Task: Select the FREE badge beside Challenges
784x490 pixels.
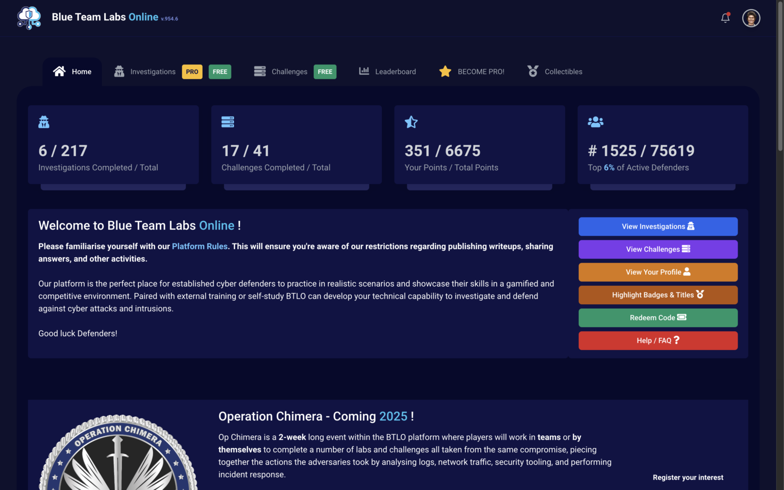Action: (x=325, y=72)
